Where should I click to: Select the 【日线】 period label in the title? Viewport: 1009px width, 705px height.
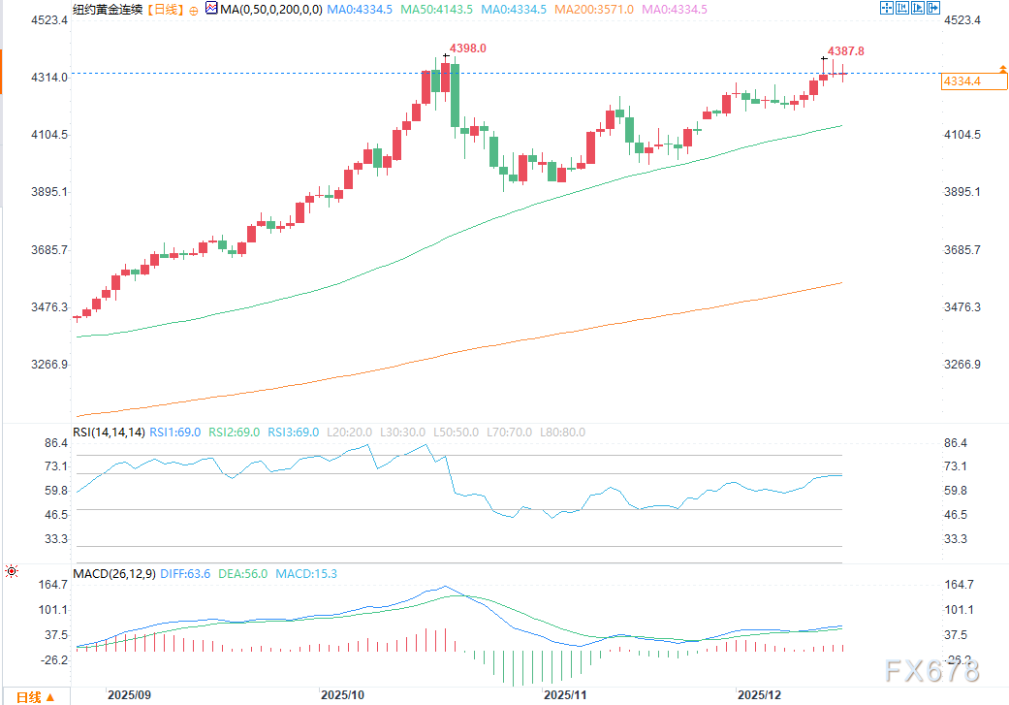161,9
